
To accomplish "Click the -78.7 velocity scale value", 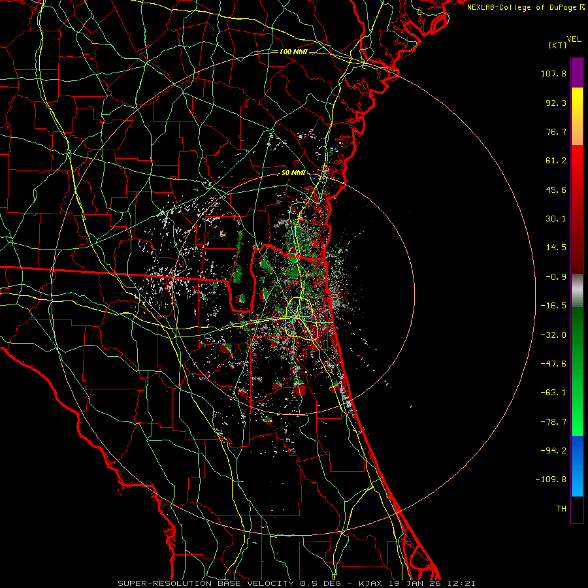I will (553, 422).
